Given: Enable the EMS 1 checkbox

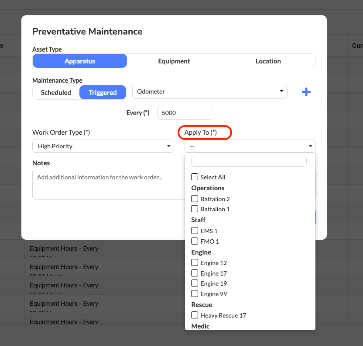Looking at the screenshot, I should pyautogui.click(x=195, y=231).
